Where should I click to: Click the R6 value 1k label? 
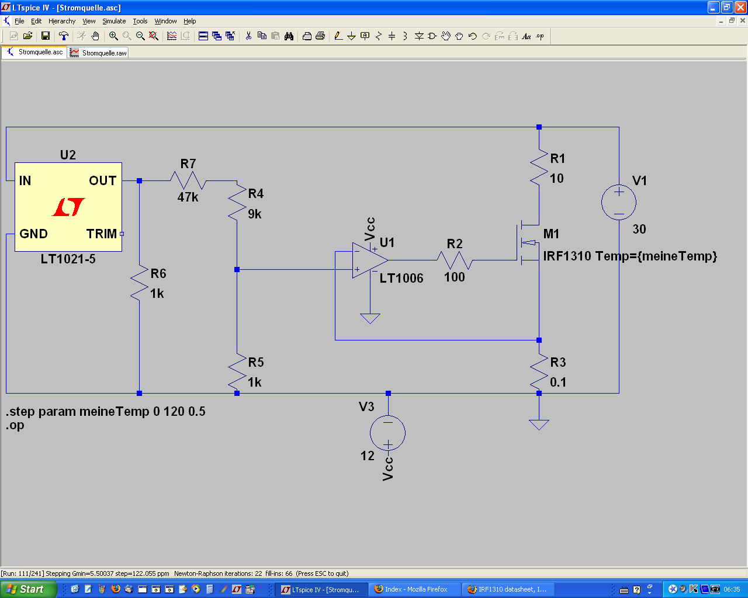[x=157, y=294]
